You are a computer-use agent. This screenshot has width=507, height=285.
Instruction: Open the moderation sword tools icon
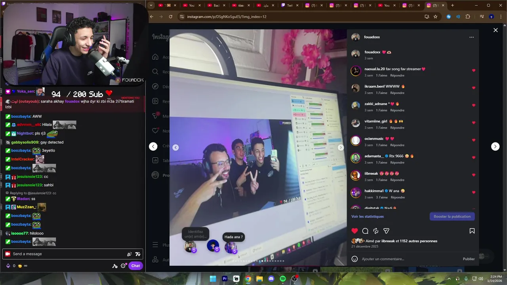(115, 266)
